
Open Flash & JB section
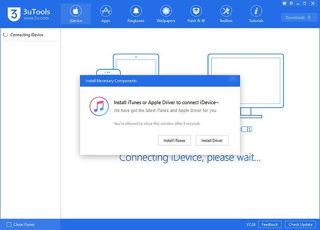coord(196,14)
